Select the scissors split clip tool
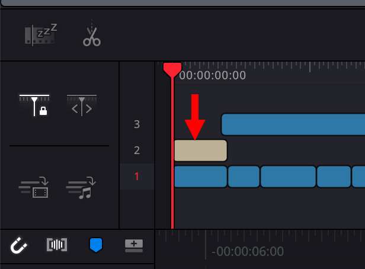 91,34
